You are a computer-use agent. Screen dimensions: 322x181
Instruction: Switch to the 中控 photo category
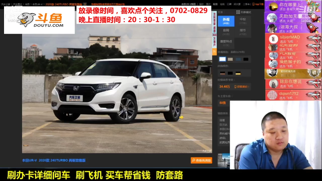pos(243,21)
